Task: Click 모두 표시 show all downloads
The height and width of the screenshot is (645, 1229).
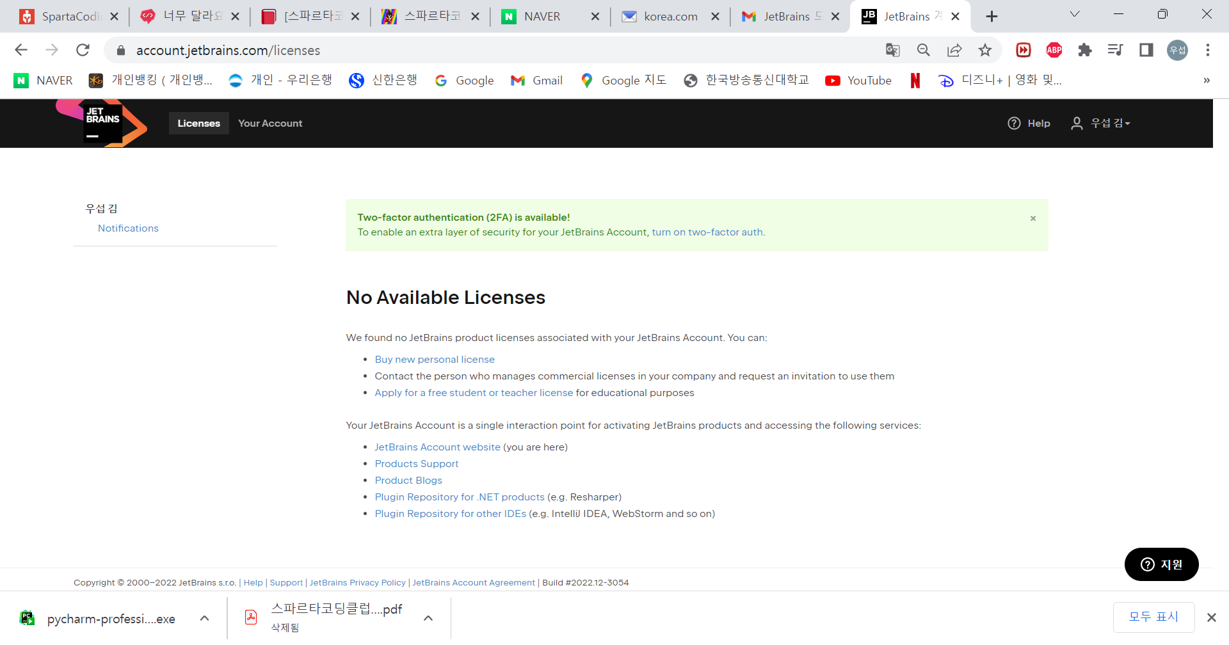Action: coord(1153,617)
